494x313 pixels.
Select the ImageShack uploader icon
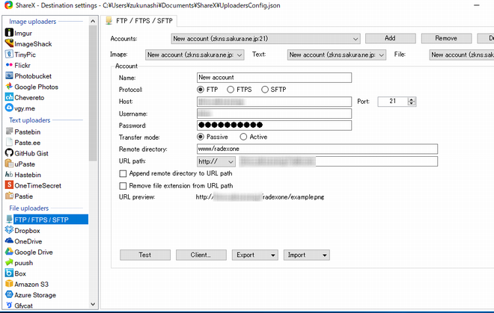(9, 43)
